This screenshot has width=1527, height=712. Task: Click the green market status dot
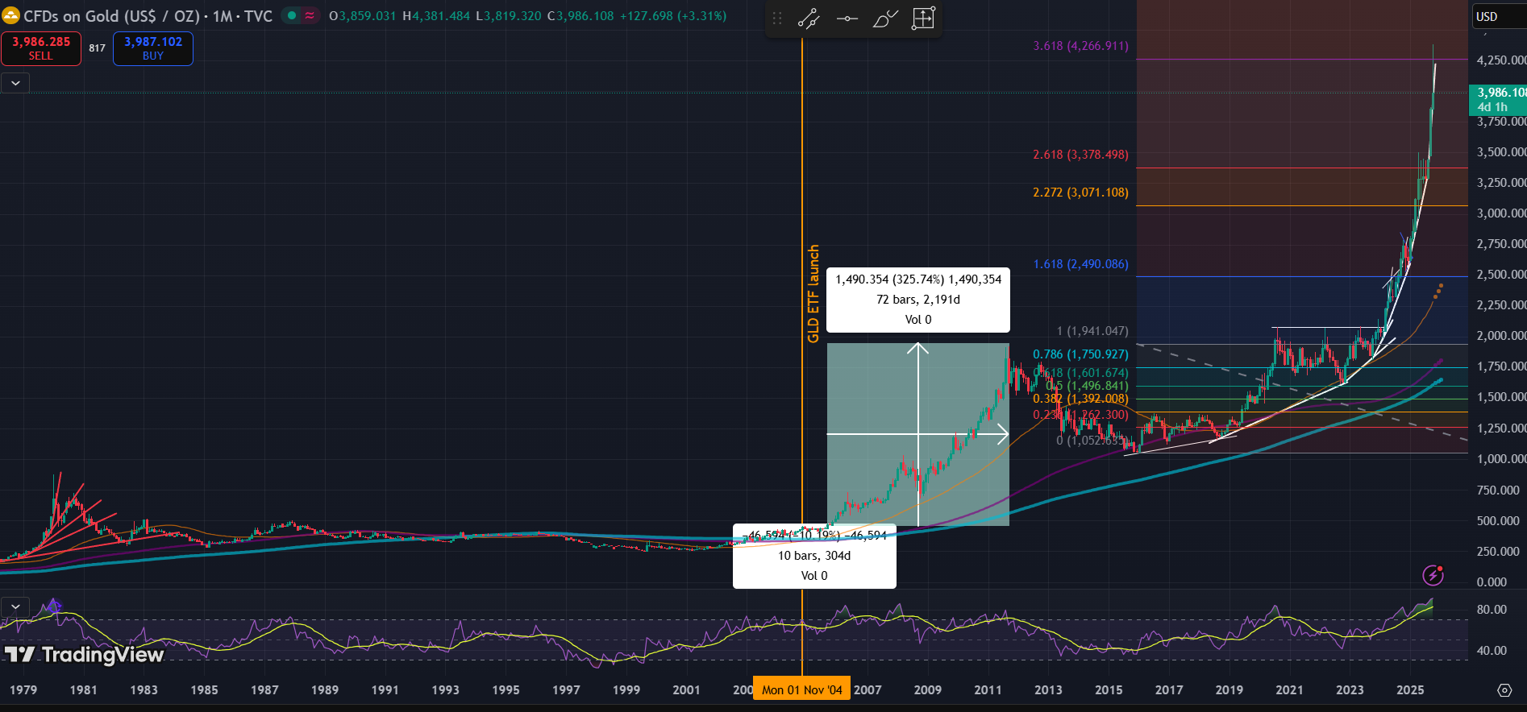click(292, 16)
